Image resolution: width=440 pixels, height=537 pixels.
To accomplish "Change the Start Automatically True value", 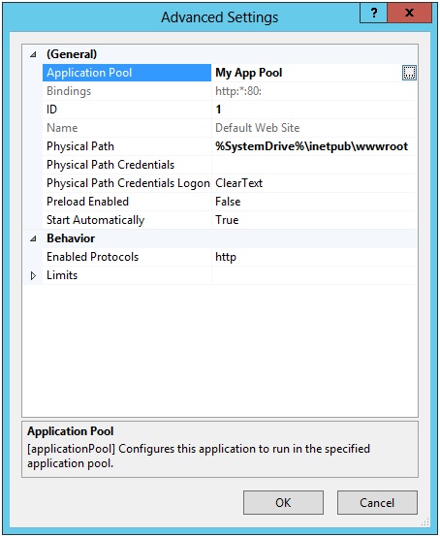I will [314, 220].
